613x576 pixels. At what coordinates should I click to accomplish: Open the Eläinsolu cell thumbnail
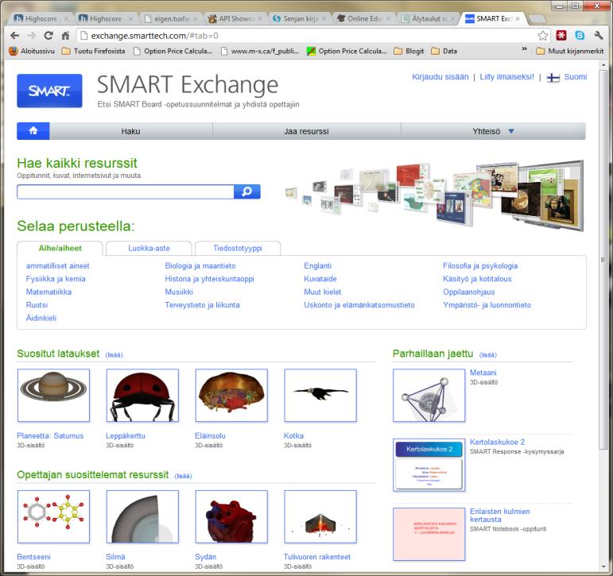point(231,395)
